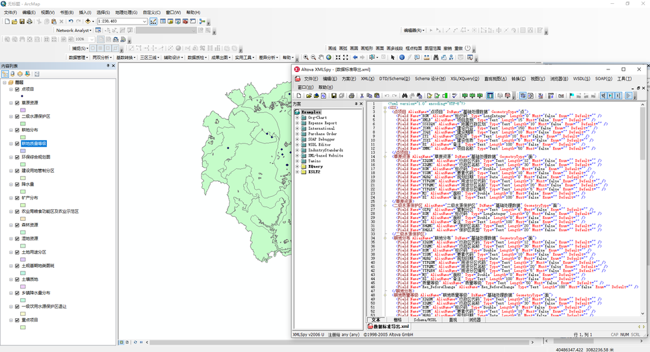Click the purple symbol swatch under 草原资源

(23, 110)
